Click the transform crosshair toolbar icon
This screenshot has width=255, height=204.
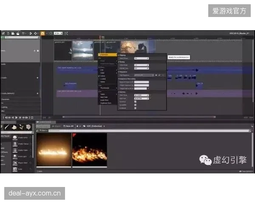click(x=35, y=34)
